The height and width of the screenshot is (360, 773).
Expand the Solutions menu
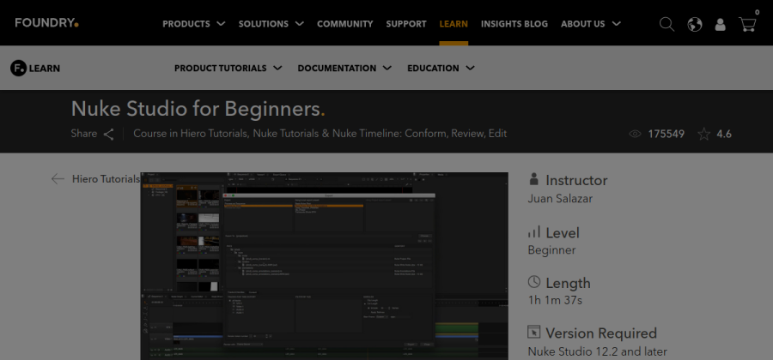pos(271,24)
